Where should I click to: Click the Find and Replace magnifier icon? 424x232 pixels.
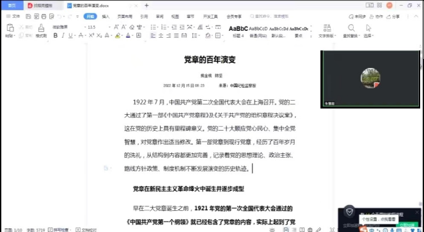[351, 28]
